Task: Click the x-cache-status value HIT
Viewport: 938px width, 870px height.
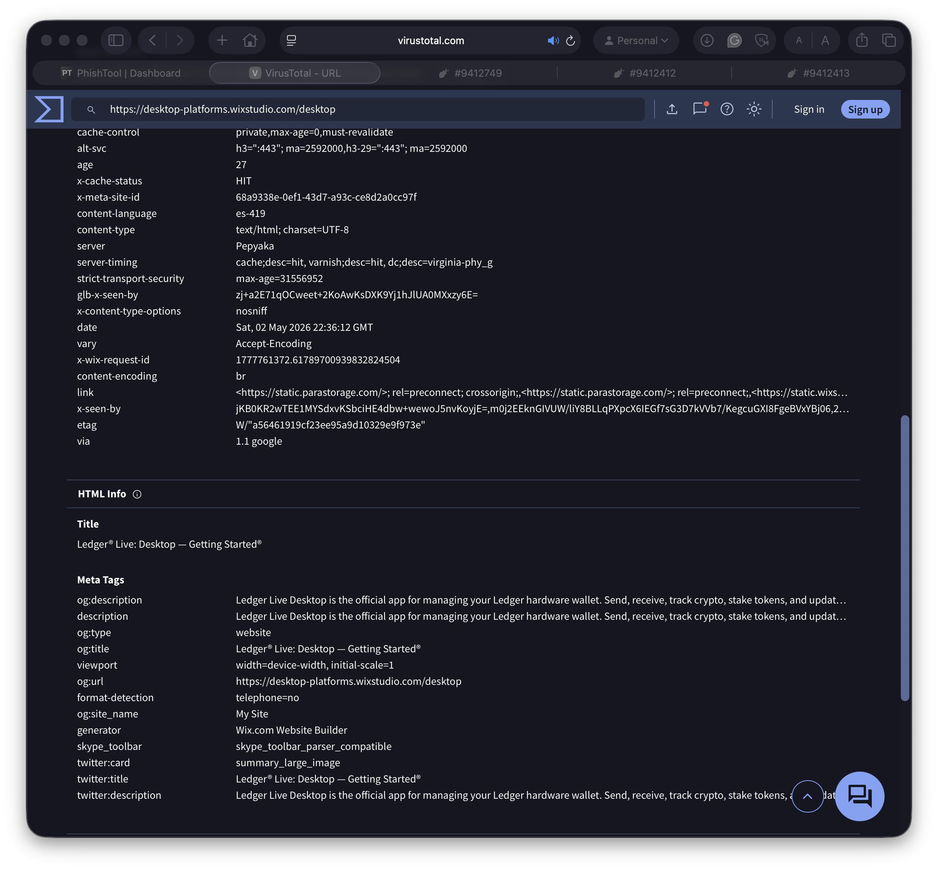Action: [243, 181]
